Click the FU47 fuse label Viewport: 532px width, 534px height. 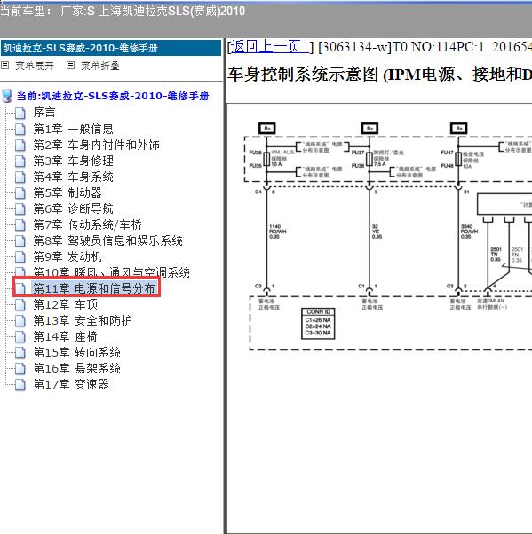(447, 153)
